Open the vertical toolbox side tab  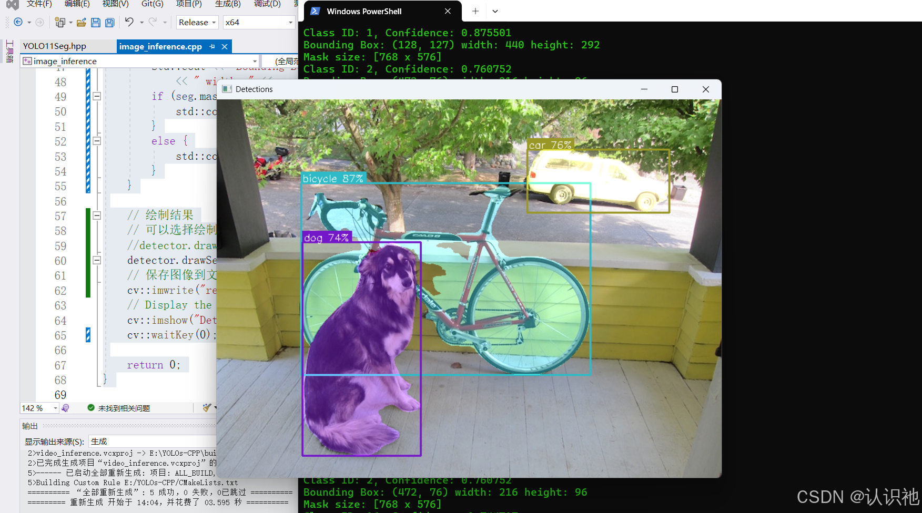pyautogui.click(x=9, y=52)
